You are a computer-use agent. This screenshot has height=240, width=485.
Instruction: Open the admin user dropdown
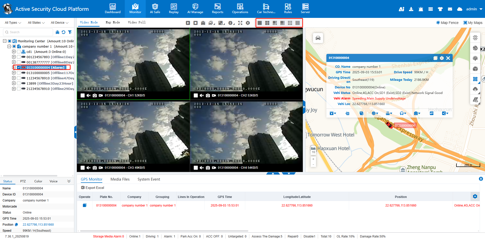(474, 9)
